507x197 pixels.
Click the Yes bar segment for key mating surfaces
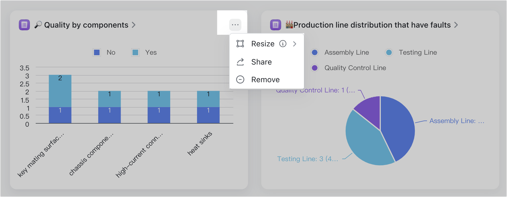[x=60, y=91]
